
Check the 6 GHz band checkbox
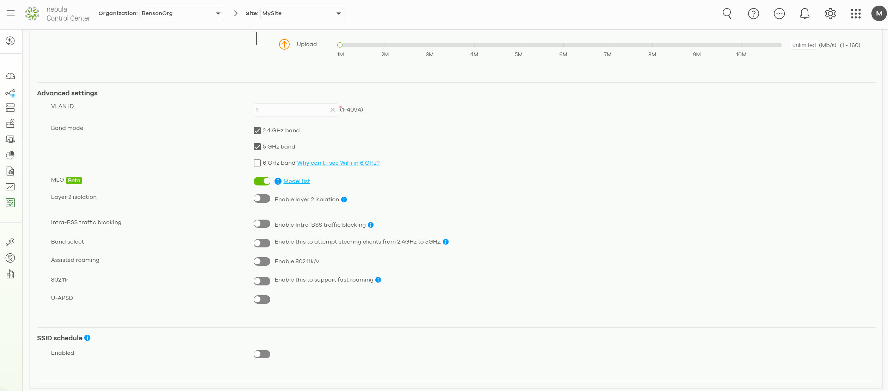[x=257, y=163]
